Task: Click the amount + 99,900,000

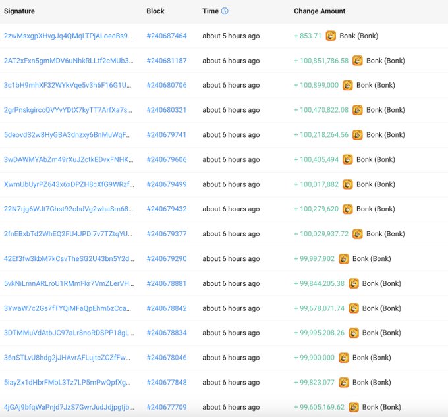Action: 314,358
